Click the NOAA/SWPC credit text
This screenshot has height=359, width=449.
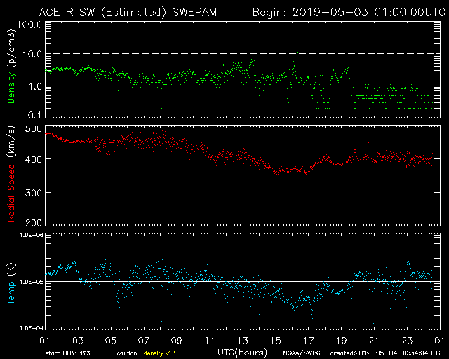pos(302,353)
